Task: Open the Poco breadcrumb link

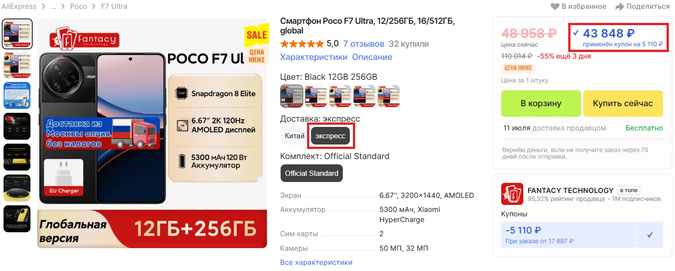Action: click(x=79, y=7)
